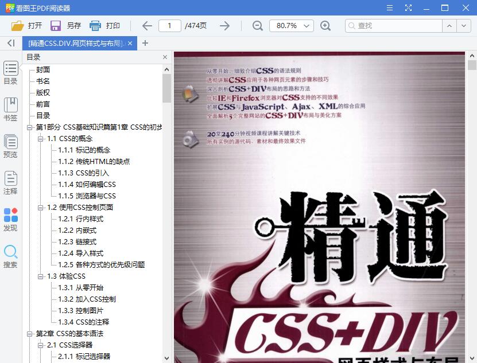Click the outline panel scroll-up arrow

[166, 69]
